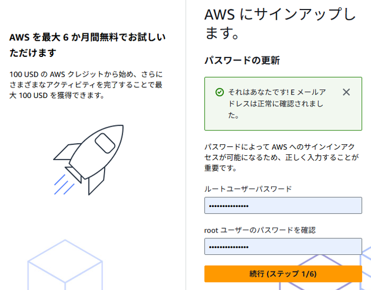The image size is (371, 290).
Task: Click the ルートユーザーパスワード label
Action: click(x=248, y=189)
